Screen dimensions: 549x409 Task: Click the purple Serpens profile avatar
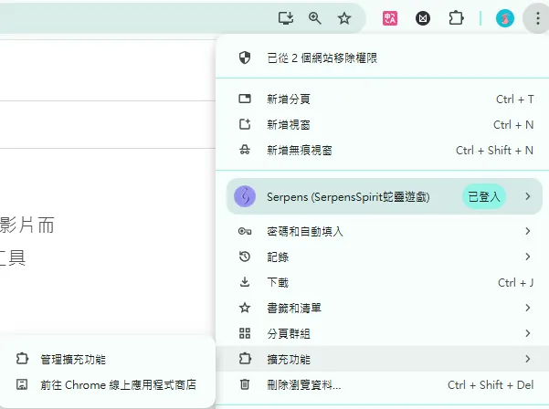[x=245, y=196]
